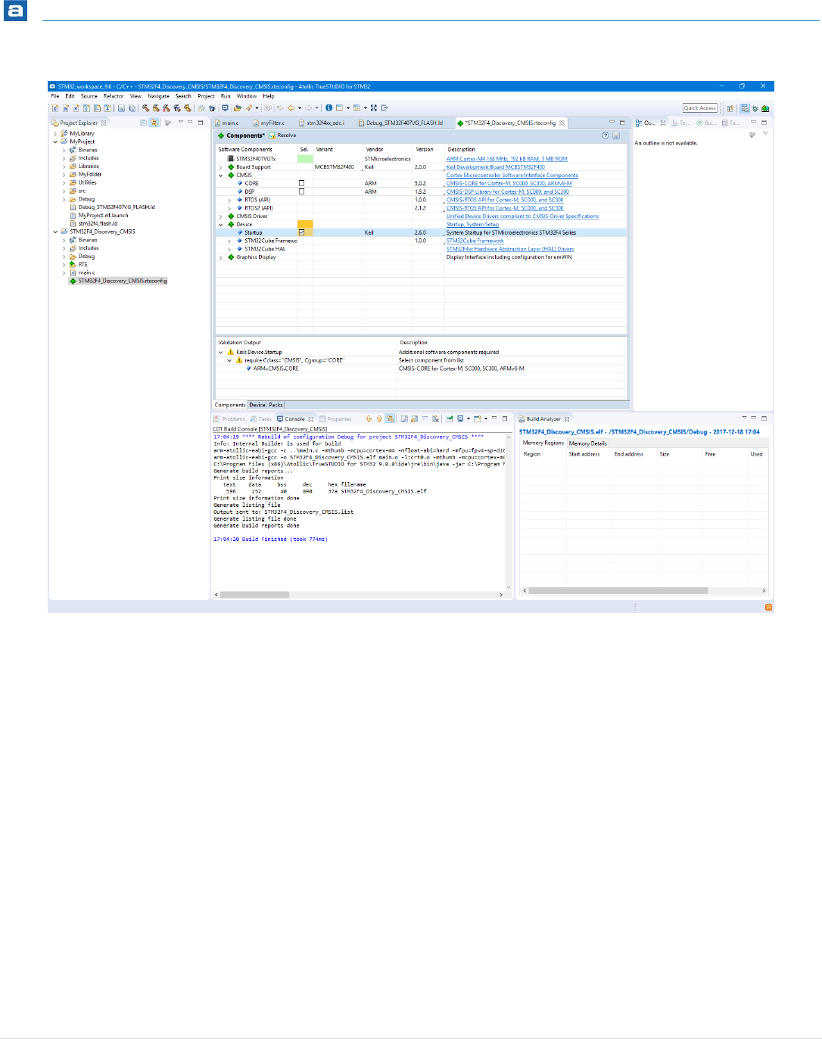
Task: Open Keil Development Board MCBSTM32F400 link
Action: 495,167
